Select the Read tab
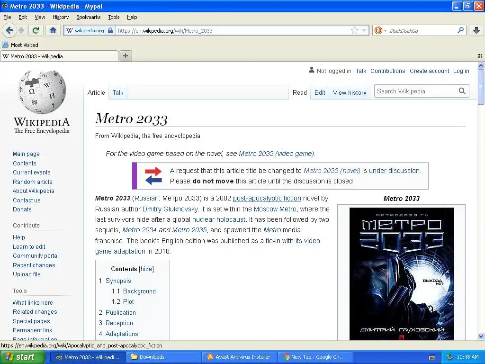This screenshot has width=485, height=364. click(299, 92)
